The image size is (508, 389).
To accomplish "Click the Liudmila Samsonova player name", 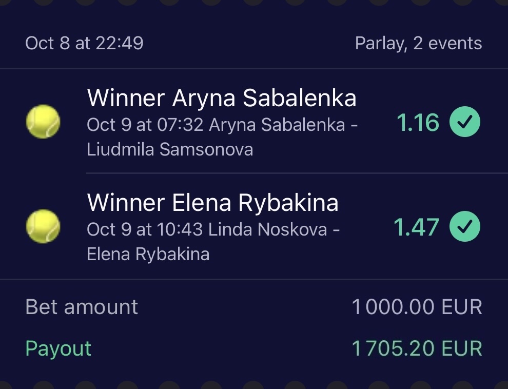I will point(170,150).
